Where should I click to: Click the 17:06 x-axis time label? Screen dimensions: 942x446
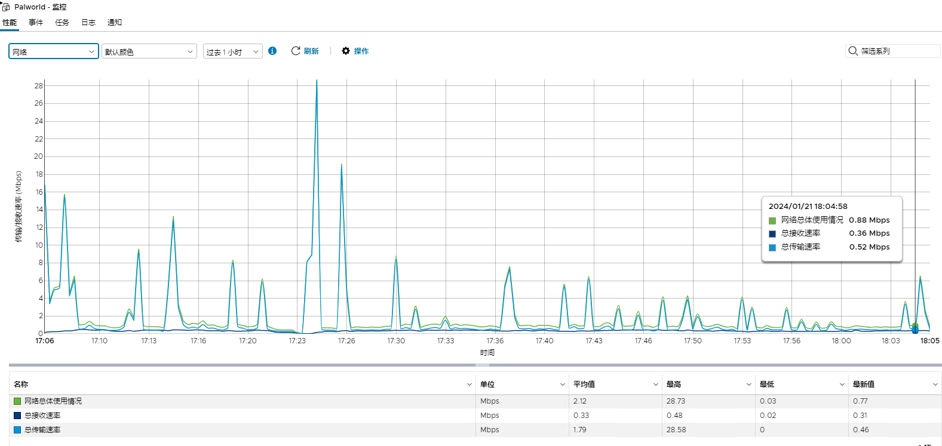click(45, 341)
